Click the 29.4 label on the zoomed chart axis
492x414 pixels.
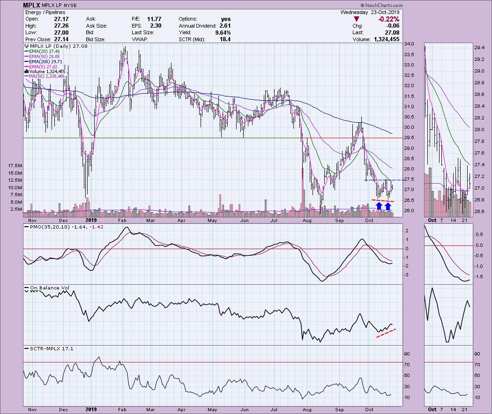(x=480, y=48)
